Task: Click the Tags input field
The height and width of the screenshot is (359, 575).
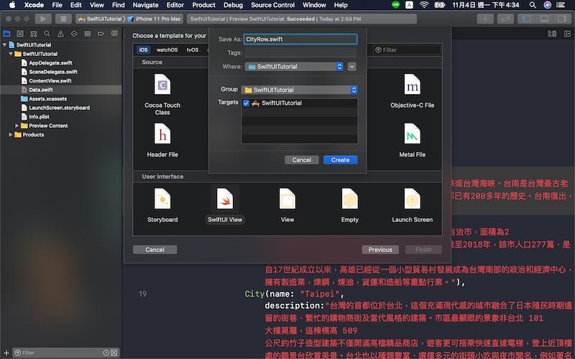Action: tap(300, 52)
